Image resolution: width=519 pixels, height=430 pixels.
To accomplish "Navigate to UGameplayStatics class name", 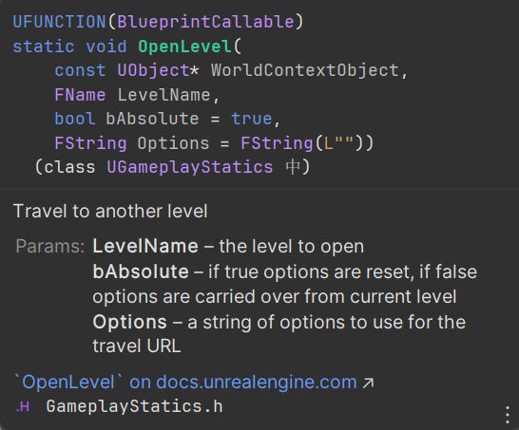I will 190,167.
